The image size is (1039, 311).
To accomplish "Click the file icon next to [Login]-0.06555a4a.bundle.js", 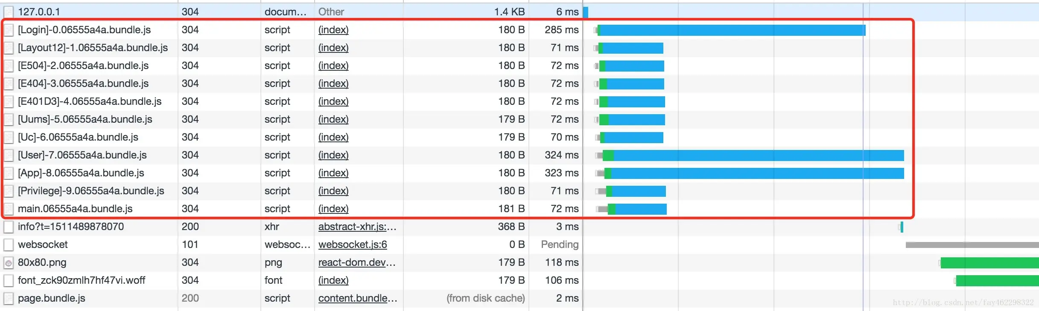I will coord(9,30).
